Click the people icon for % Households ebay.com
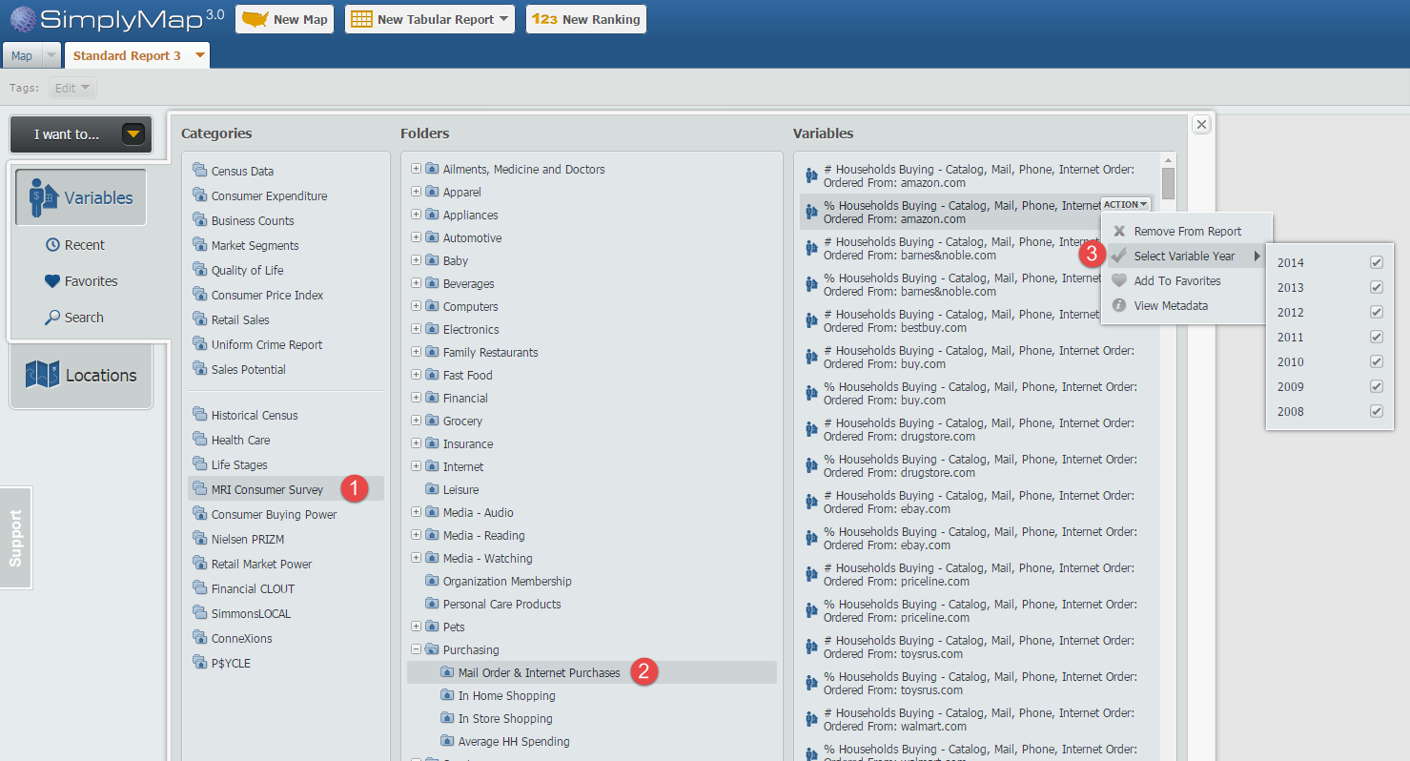The image size is (1410, 761). [x=811, y=538]
